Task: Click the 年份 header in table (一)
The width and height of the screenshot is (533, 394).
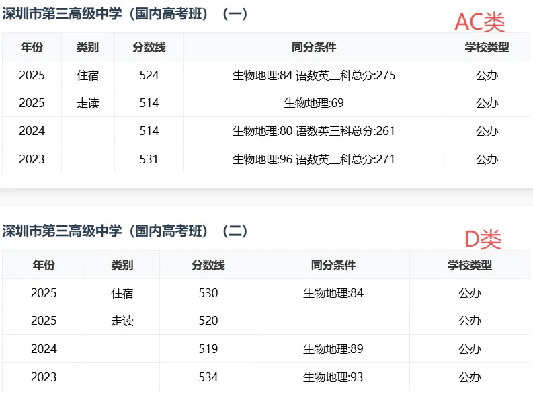Action: (x=32, y=47)
